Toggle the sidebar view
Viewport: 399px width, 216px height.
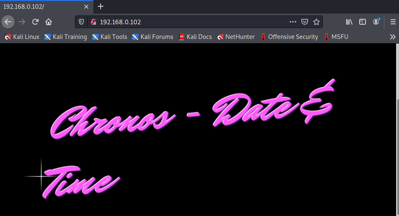(363, 22)
